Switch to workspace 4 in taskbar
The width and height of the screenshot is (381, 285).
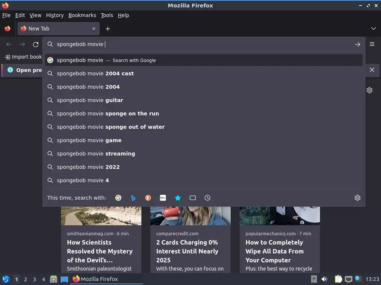[x=44, y=279]
